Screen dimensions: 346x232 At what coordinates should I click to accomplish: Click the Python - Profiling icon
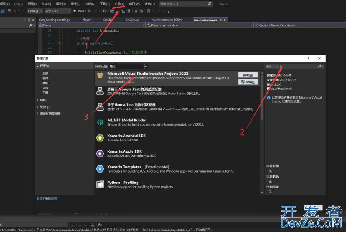pos(100,185)
